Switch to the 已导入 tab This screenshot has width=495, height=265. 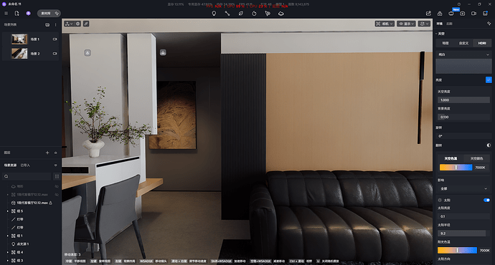point(25,165)
